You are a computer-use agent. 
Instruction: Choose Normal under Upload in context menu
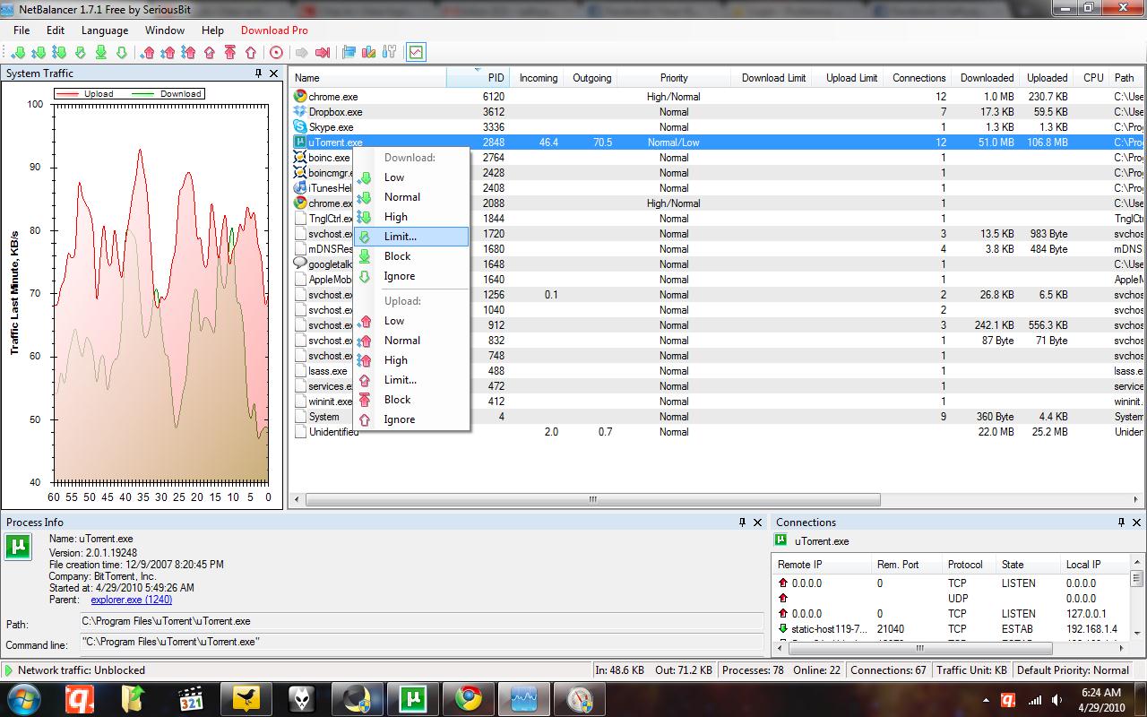coord(411,341)
